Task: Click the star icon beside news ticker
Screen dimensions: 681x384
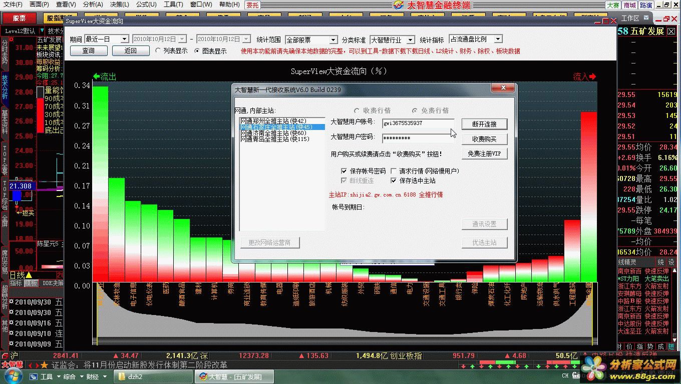Action: pos(45,365)
